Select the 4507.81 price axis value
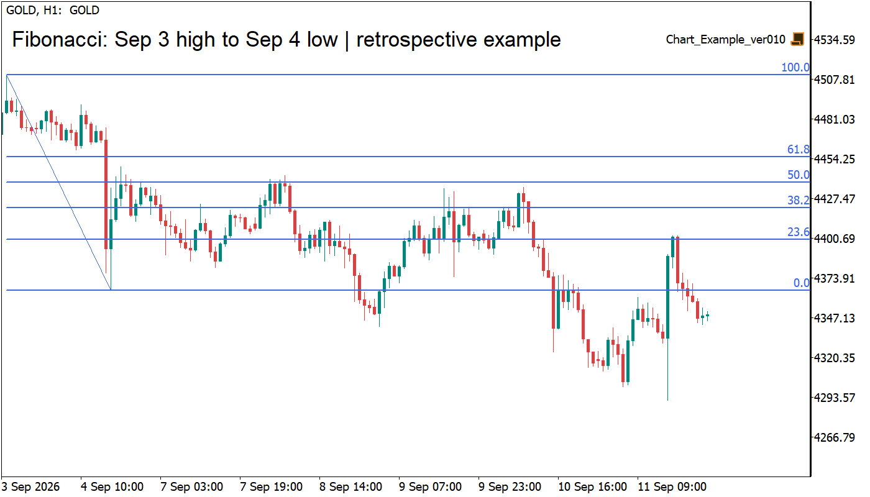Image resolution: width=870 pixels, height=497 pixels. [835, 80]
